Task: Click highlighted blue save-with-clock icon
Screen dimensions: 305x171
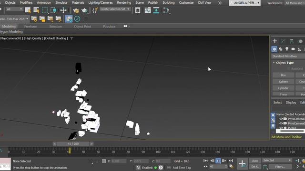Action: coord(69,19)
